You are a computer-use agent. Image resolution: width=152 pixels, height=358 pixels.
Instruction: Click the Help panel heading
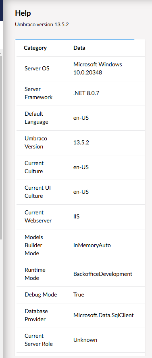23,13
